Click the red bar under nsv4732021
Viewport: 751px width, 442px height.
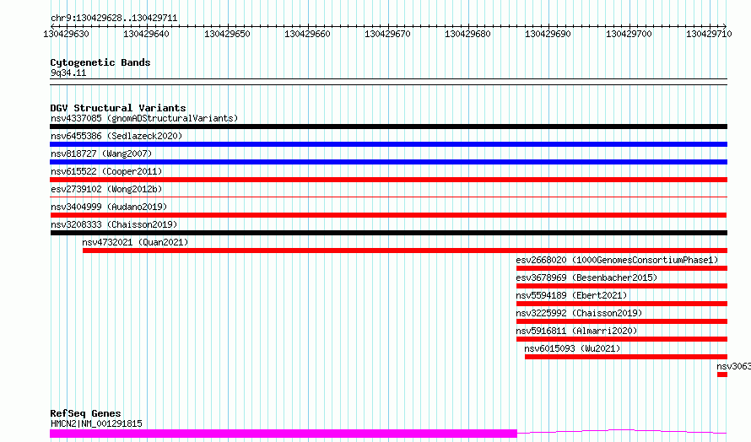tap(405, 251)
